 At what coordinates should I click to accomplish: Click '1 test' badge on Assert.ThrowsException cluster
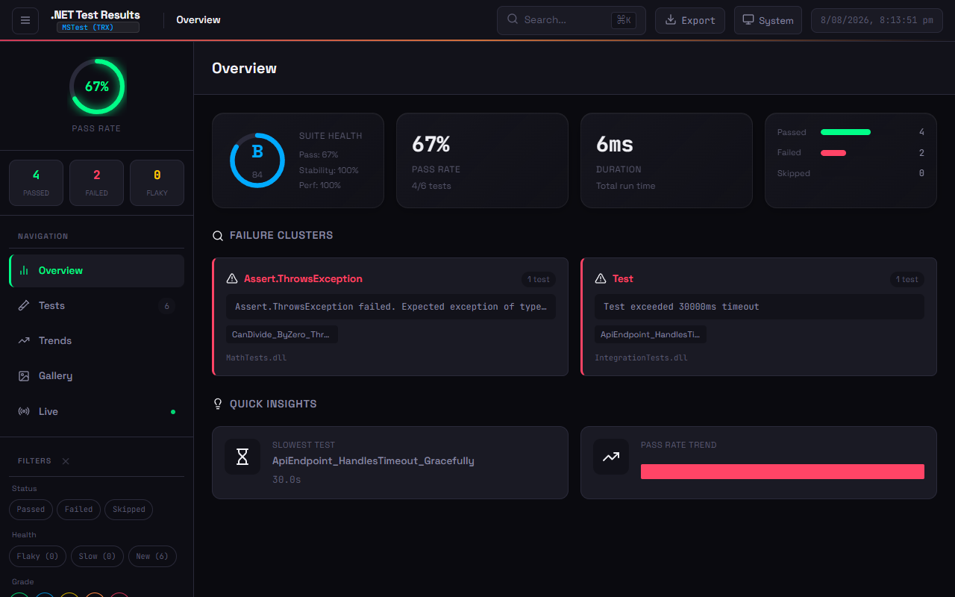(x=539, y=280)
